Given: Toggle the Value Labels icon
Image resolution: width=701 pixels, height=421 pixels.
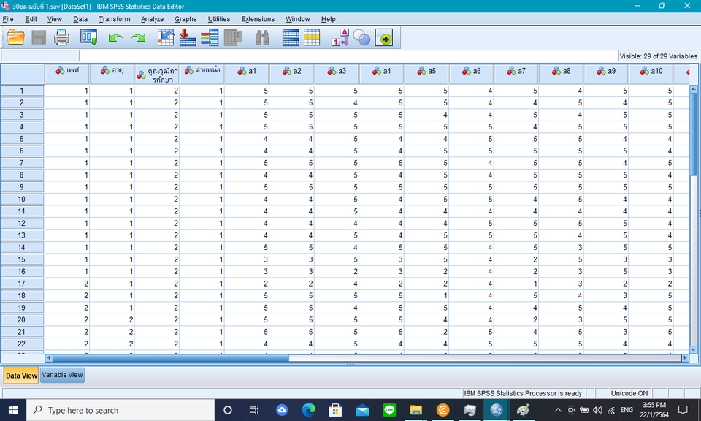Looking at the screenshot, I should [x=340, y=37].
